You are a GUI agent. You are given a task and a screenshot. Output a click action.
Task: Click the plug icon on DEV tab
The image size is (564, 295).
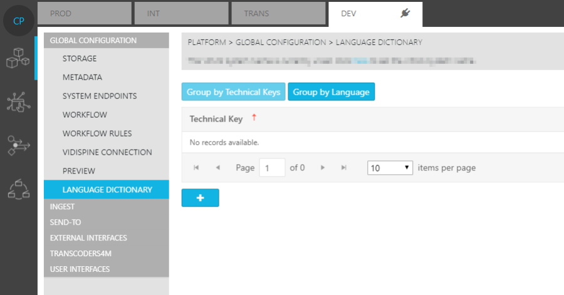[405, 13]
